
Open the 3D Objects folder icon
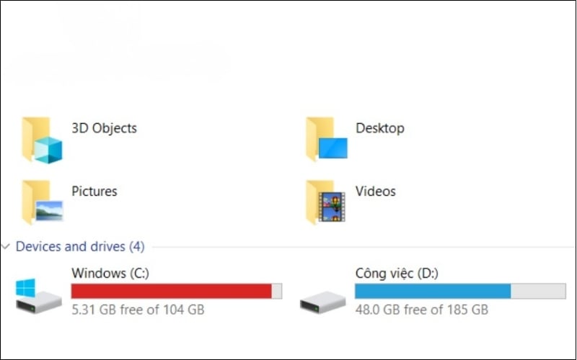pyautogui.click(x=42, y=140)
